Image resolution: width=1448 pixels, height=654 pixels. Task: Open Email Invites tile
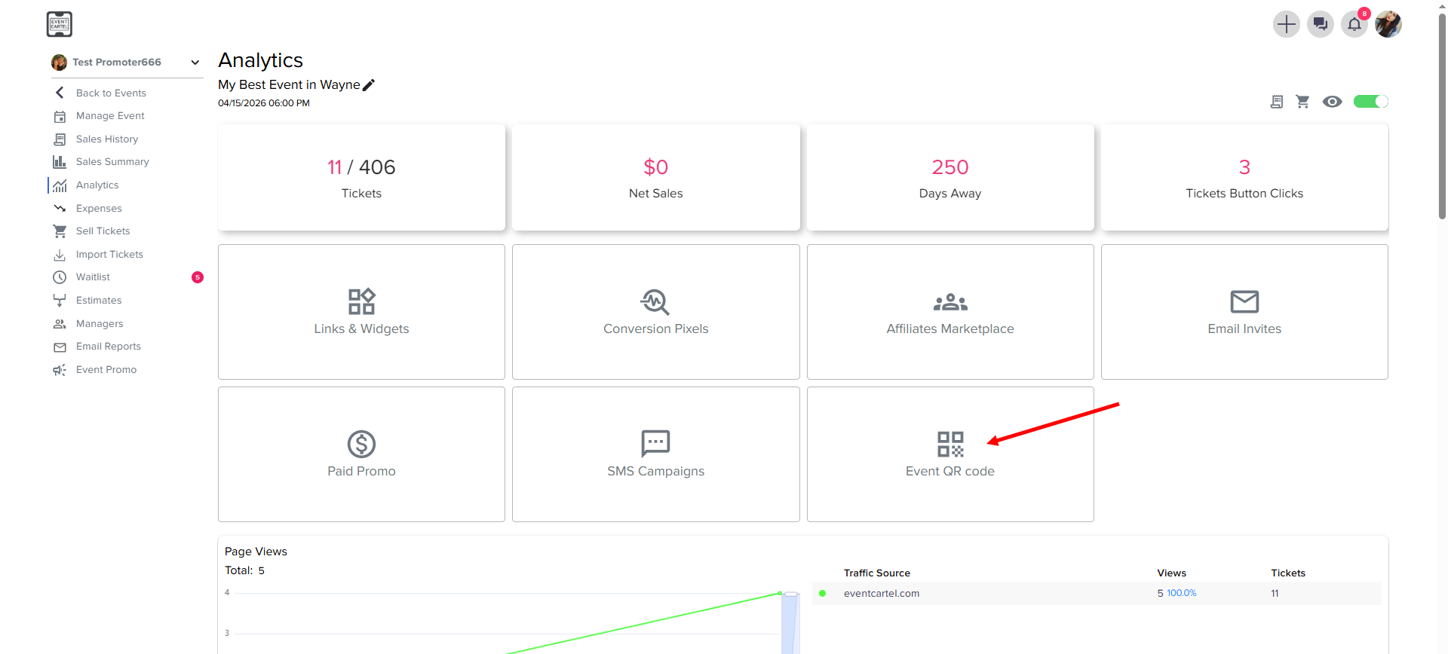point(1244,312)
